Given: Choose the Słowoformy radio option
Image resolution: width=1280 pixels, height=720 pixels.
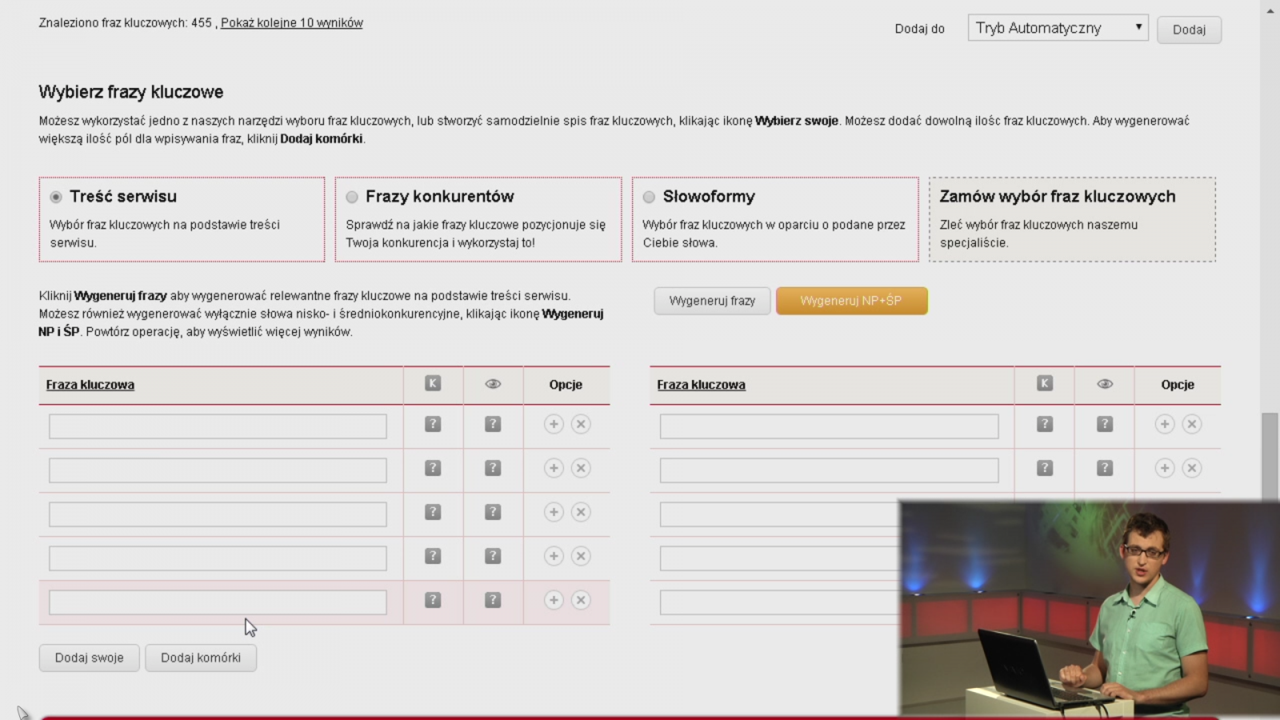Looking at the screenshot, I should pos(649,197).
